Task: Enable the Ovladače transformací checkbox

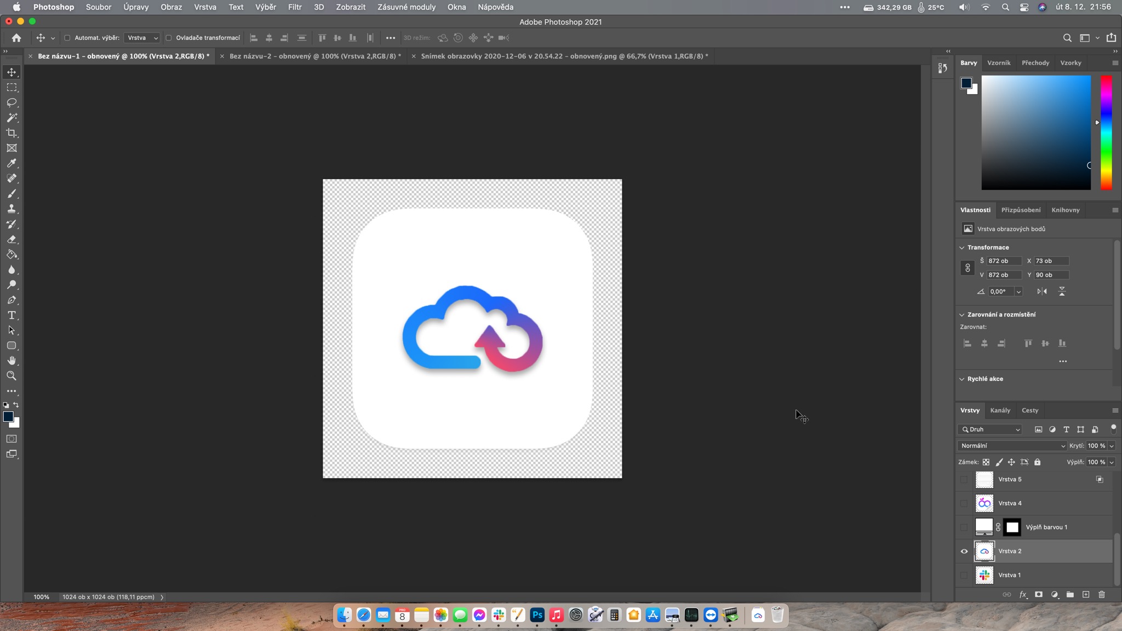Action: point(169,38)
